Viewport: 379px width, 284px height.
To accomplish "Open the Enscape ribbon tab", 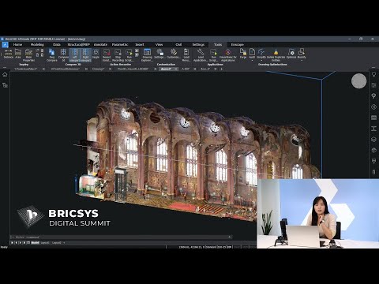I will point(238,44).
